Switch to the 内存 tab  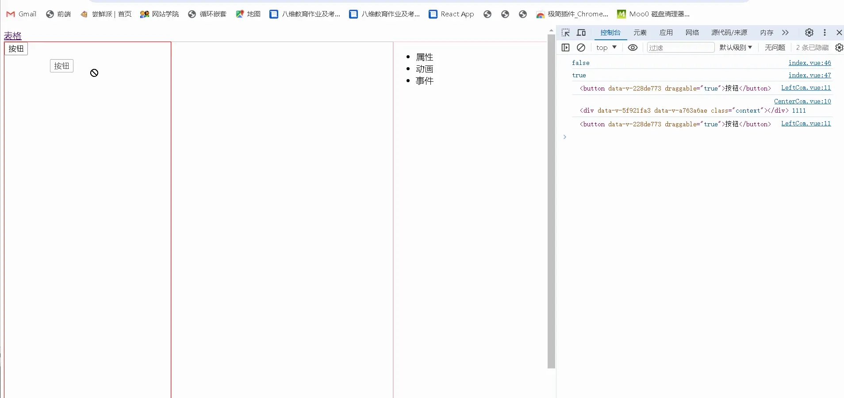[767, 33]
